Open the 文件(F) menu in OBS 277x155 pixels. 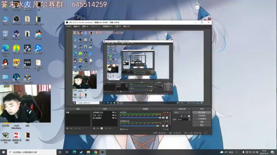68,27
